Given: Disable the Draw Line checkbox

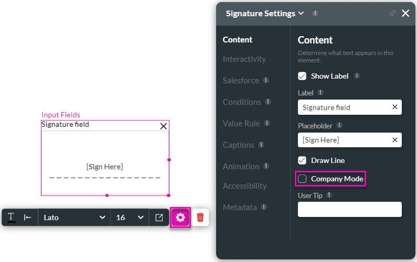Looking at the screenshot, I should 302,160.
